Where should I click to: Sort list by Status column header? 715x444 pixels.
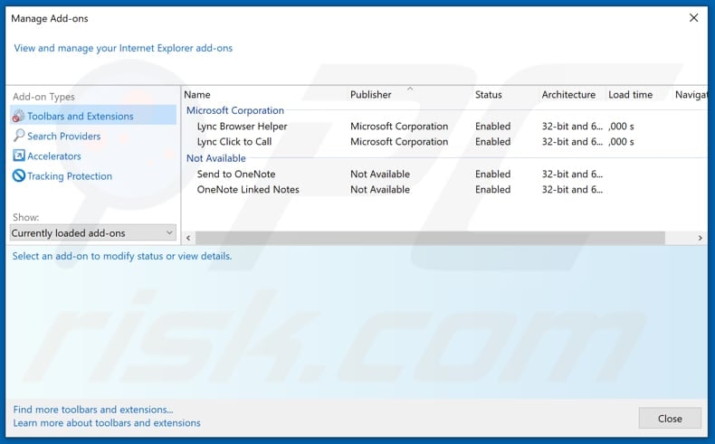(489, 95)
